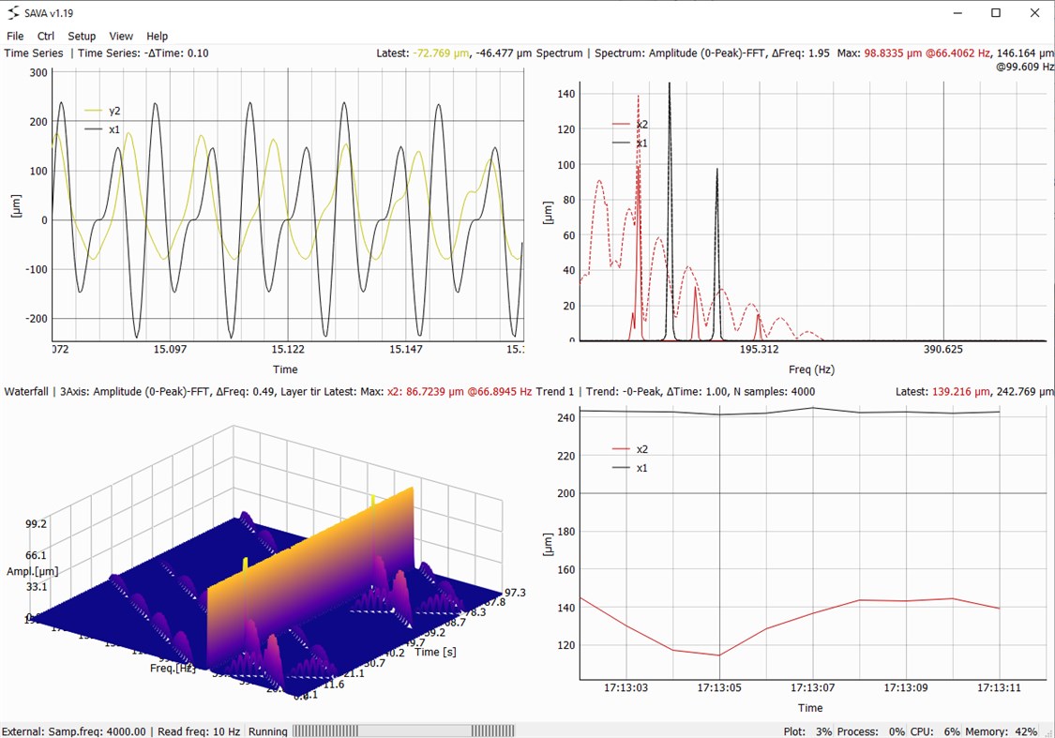Click the 'Memory: 42%' status entry

coord(1002,731)
